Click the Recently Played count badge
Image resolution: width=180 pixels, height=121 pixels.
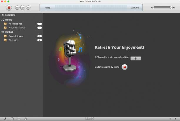point(40,36)
